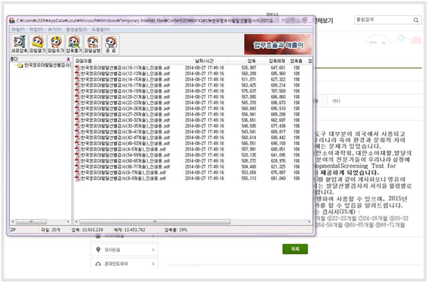Expand the 오시는길 sidebar item chevron
Viewport: 427px width, 285px height.
(153, 249)
